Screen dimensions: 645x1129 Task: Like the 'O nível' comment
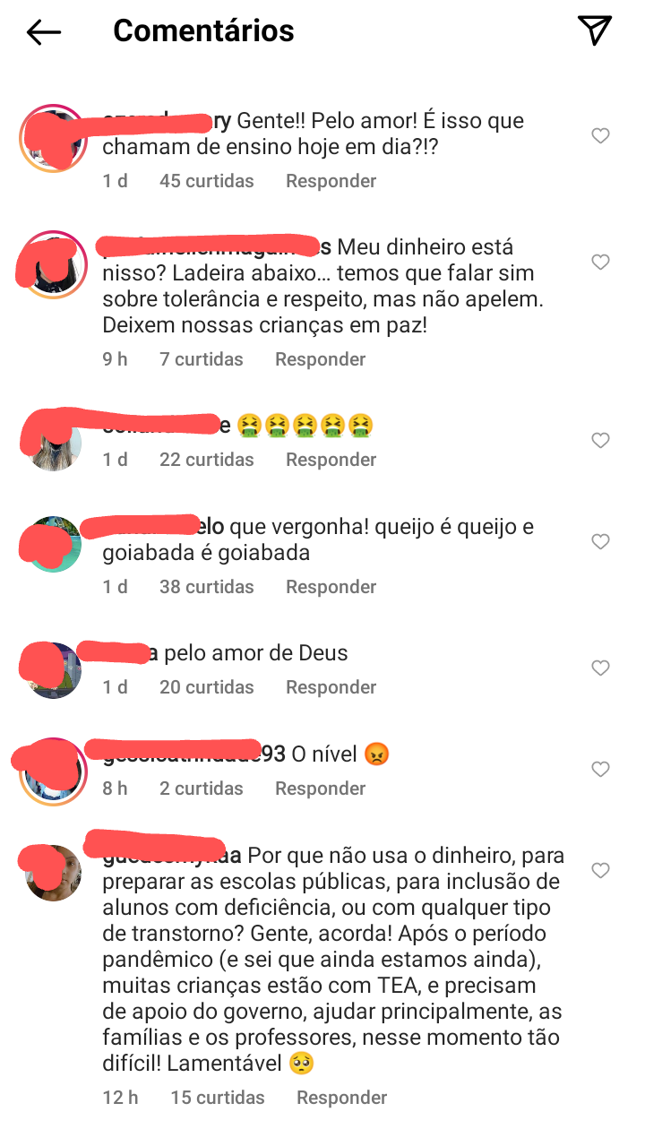[601, 769]
